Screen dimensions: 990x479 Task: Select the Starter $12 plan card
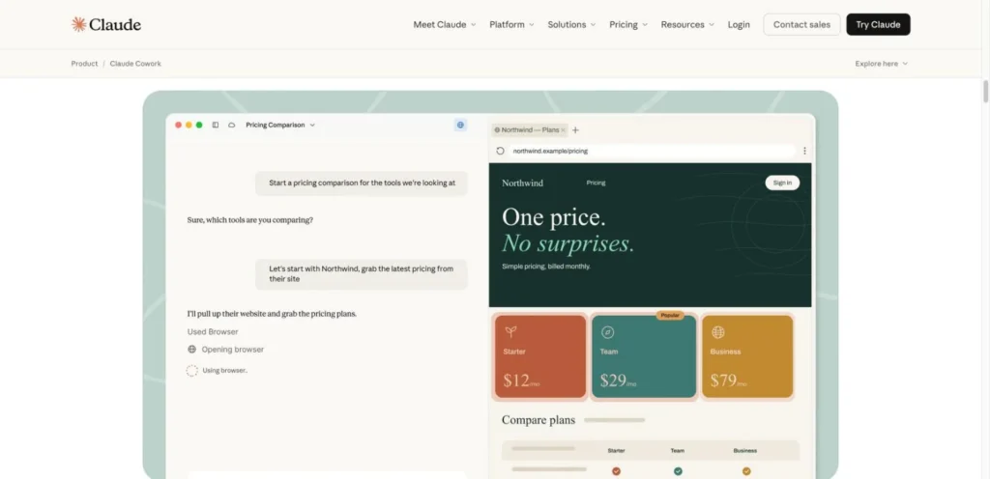[540, 356]
